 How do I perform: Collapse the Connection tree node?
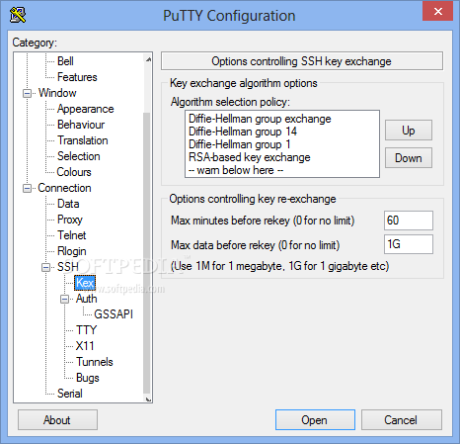27,188
